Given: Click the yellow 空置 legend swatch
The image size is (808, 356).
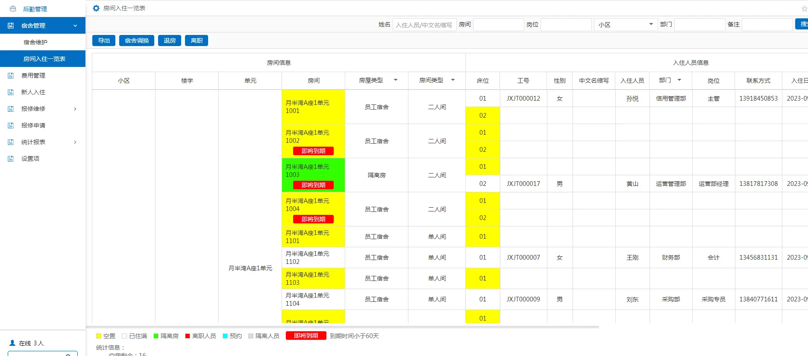Looking at the screenshot, I should coord(99,336).
